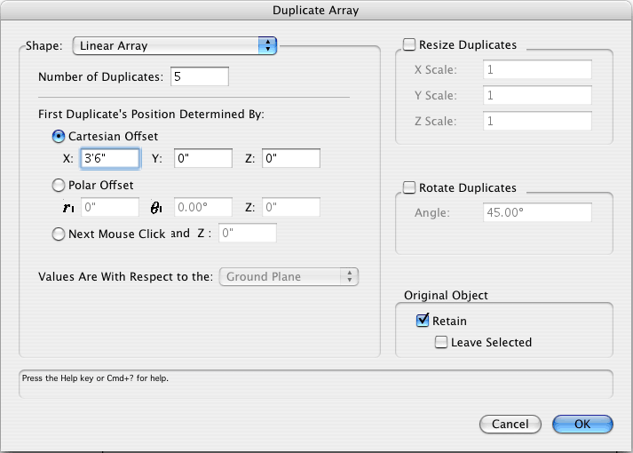Check the Leave Selected checkbox
Image resolution: width=633 pixels, height=453 pixels.
(441, 342)
